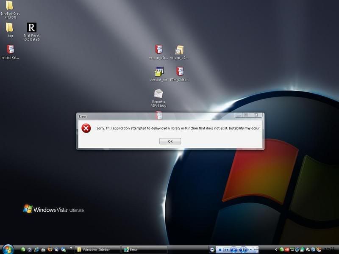This screenshot has width=339, height=254.
Task: Show hidden system tray icons arrow
Action: click(x=277, y=249)
